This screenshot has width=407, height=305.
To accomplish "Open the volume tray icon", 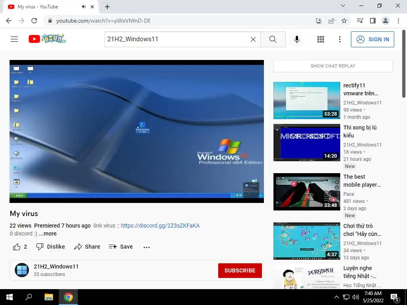I will [x=356, y=297].
